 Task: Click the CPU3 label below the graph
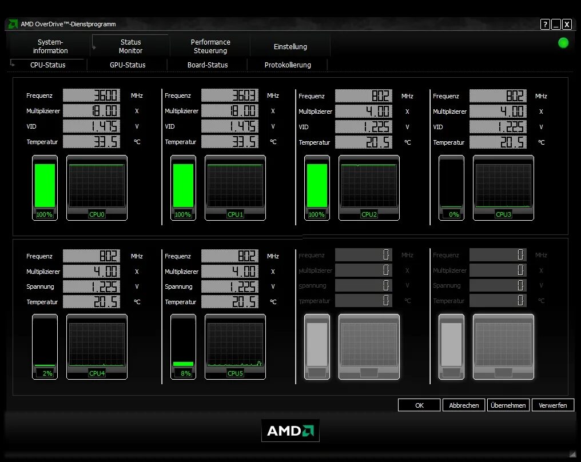click(x=503, y=214)
